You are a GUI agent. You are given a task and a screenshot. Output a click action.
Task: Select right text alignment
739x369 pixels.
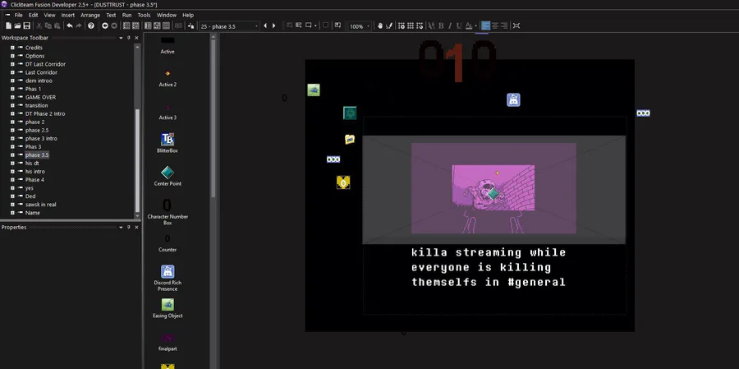[x=504, y=26]
